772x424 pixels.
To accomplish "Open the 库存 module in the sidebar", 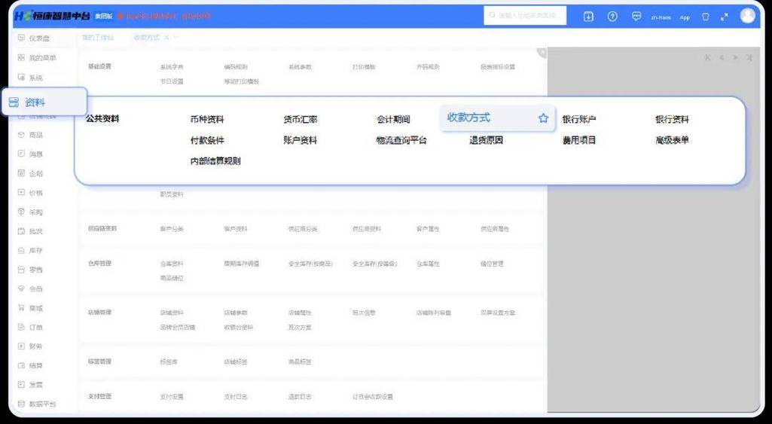I will pos(30,250).
